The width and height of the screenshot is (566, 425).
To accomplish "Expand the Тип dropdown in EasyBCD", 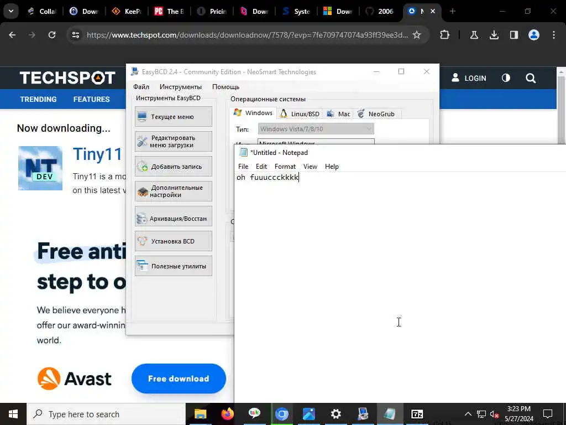I will coord(316,128).
